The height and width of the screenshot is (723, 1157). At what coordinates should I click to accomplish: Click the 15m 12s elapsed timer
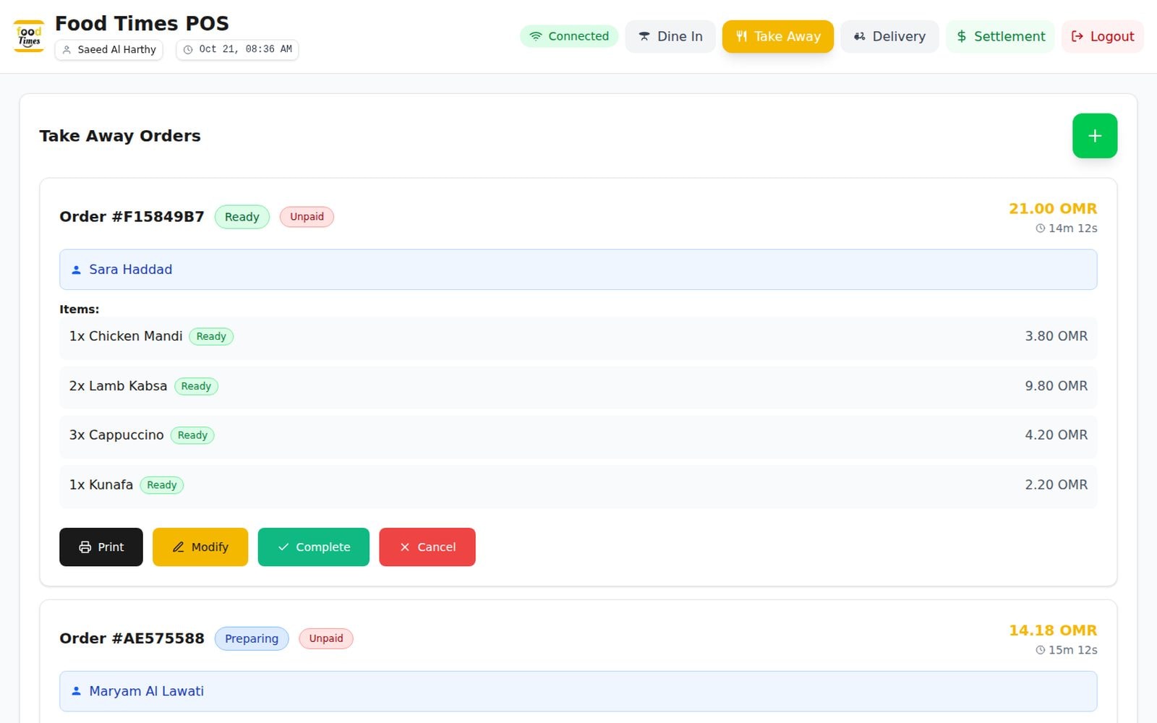coord(1067,650)
